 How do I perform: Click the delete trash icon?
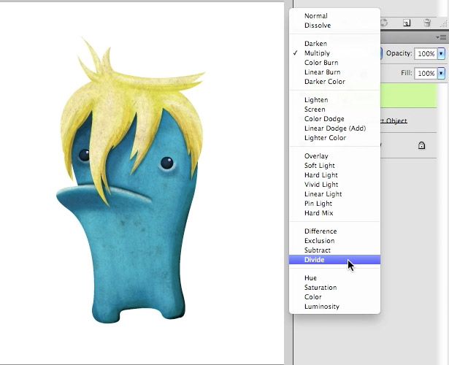coord(427,23)
